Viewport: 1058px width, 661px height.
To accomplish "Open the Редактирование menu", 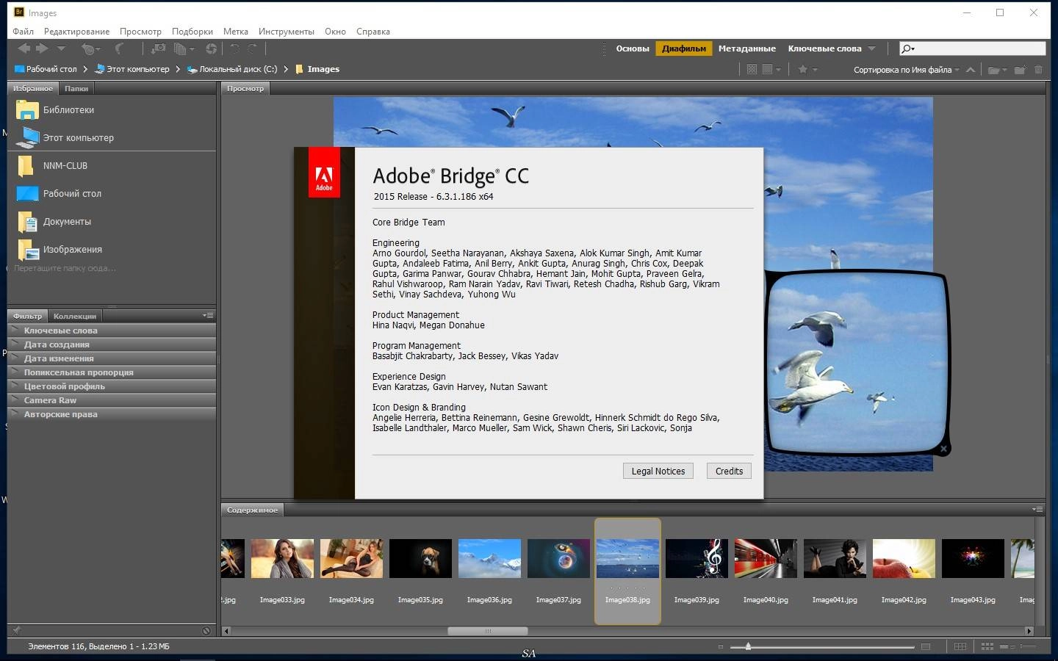I will [76, 32].
